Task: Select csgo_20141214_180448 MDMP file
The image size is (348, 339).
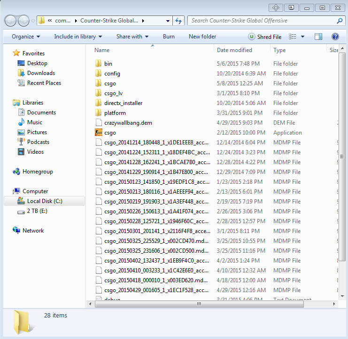Action: point(156,143)
